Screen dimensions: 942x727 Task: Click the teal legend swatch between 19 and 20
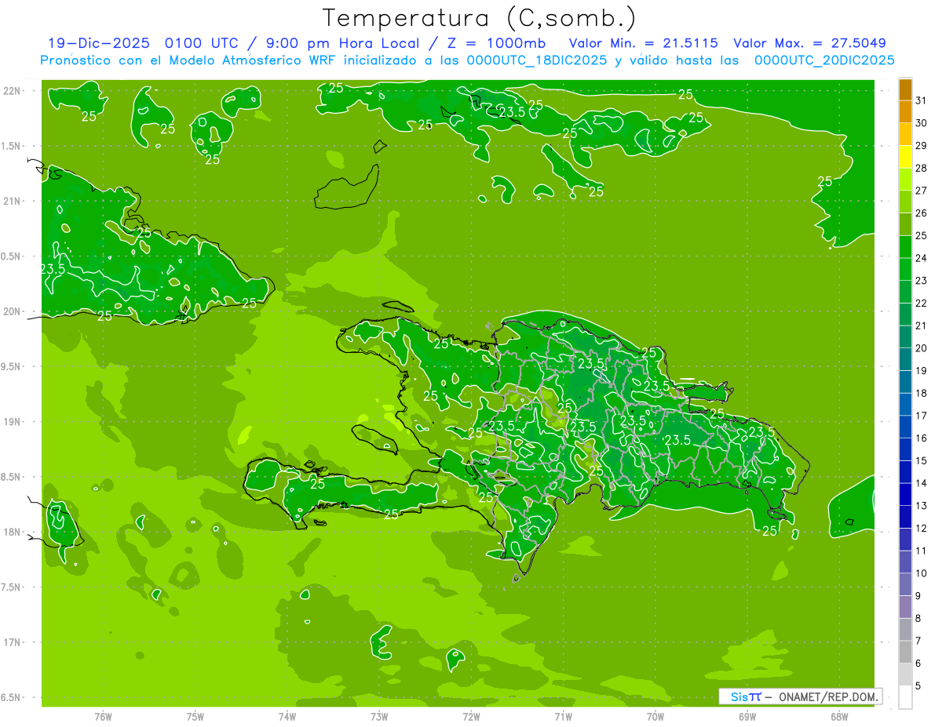click(x=905, y=359)
